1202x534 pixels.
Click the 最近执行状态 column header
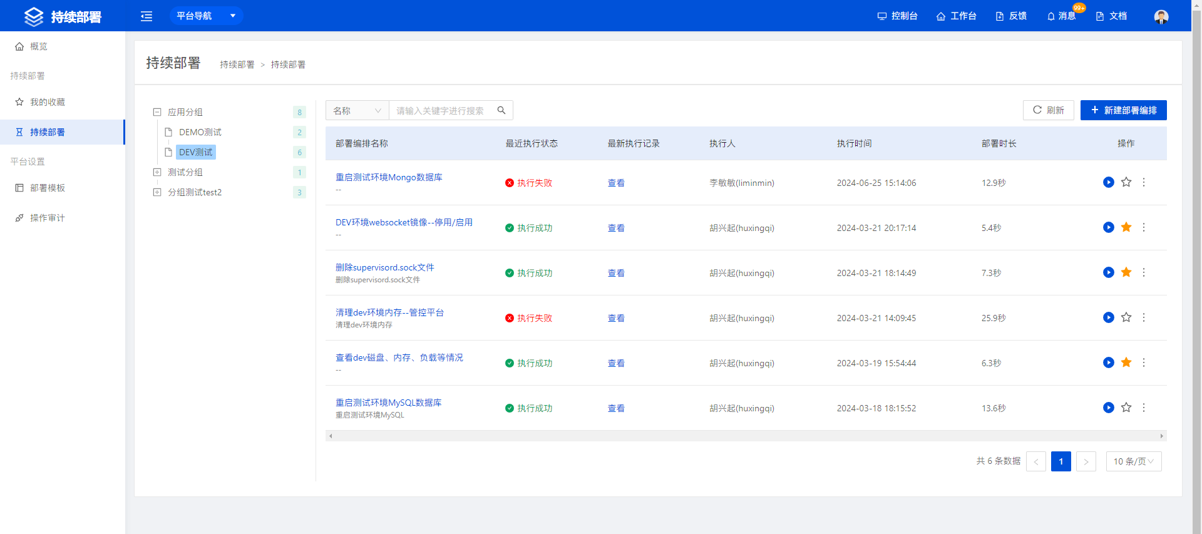[532, 143]
